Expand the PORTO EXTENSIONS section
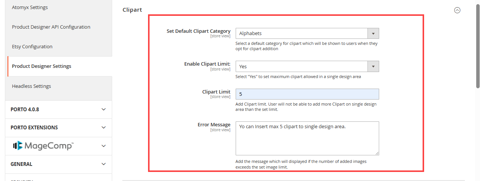The image size is (480, 181). click(103, 127)
